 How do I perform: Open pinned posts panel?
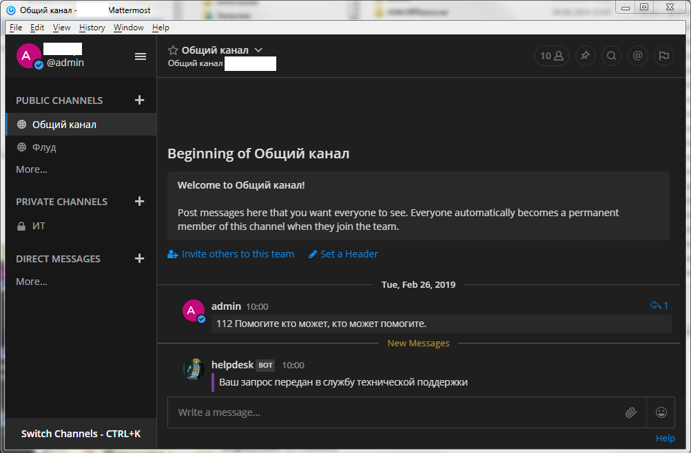point(585,56)
